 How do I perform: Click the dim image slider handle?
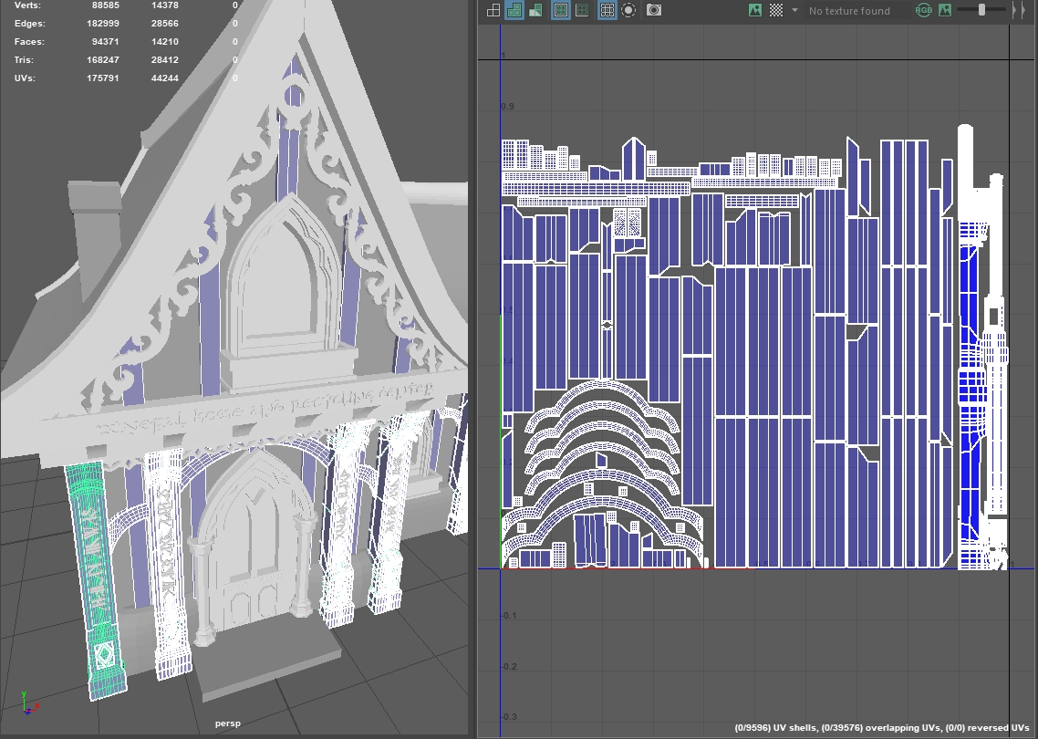(x=981, y=10)
